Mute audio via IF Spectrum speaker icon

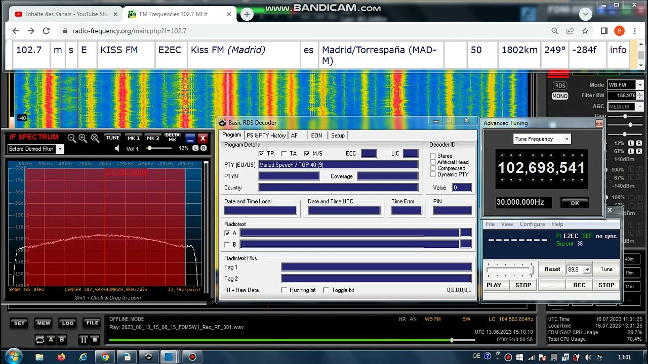pyautogui.click(x=117, y=149)
